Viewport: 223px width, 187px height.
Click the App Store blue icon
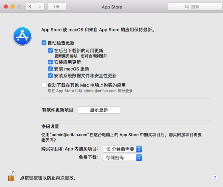click(x=22, y=36)
